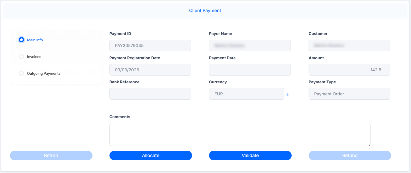Switch to the Outgoing Payments section label
This screenshot has width=411, height=173.
44,73
